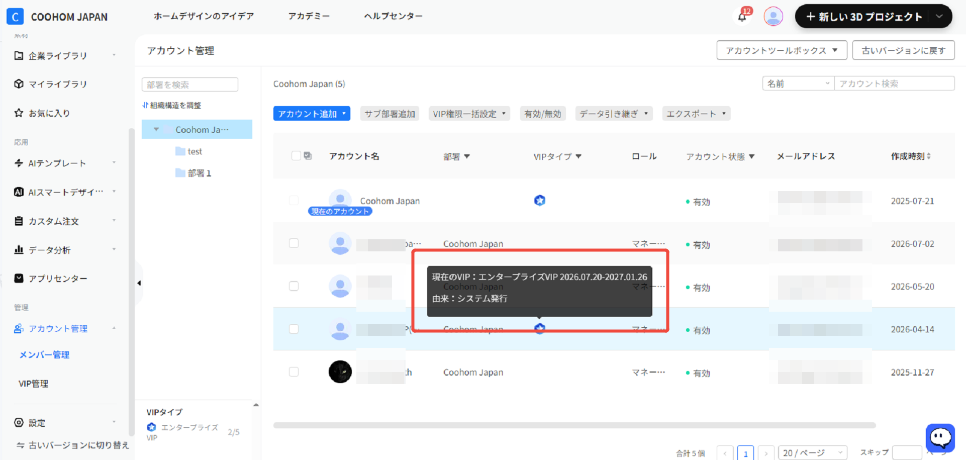The image size is (966, 460).
Task: Click the 部署1 folder icon
Action: pyautogui.click(x=180, y=172)
